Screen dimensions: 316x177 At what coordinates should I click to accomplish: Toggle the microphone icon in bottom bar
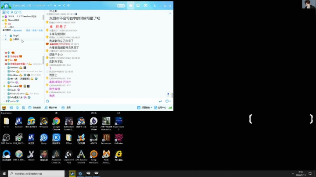click(x=18, y=108)
